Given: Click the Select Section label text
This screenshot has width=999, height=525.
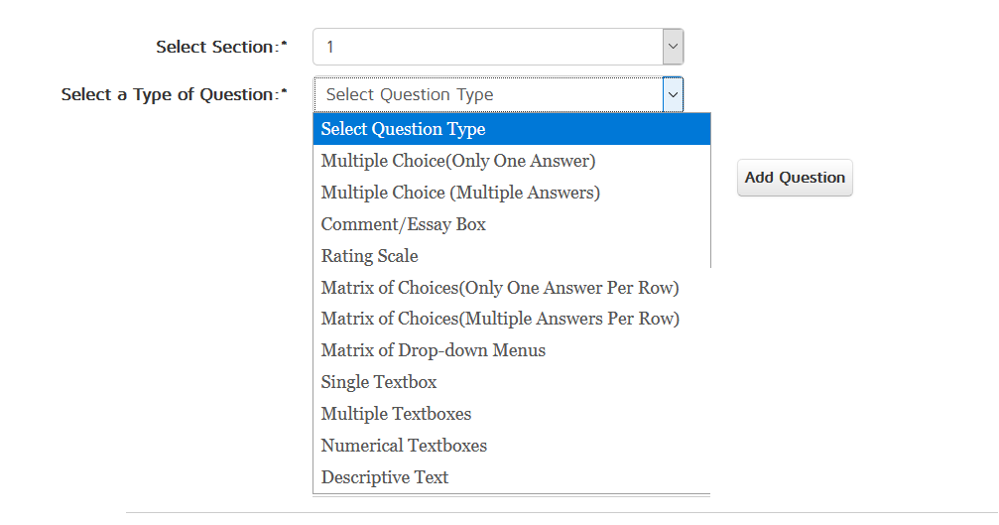Looking at the screenshot, I should [x=217, y=47].
